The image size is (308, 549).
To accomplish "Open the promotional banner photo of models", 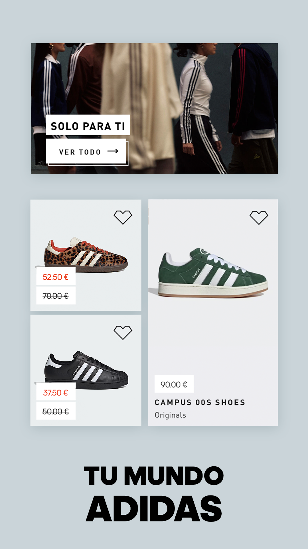I will click(x=154, y=108).
